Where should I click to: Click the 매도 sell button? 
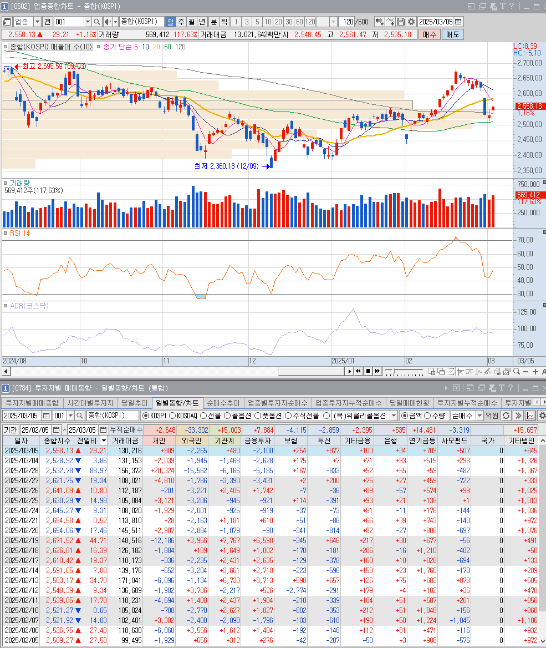tap(453, 35)
